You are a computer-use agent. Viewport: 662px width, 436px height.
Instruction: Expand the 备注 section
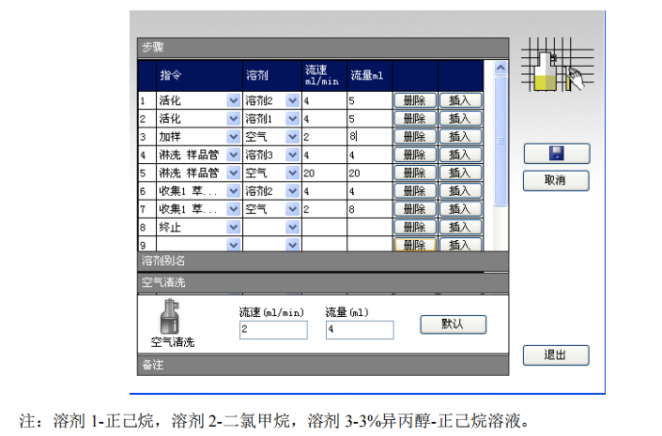pos(323,365)
